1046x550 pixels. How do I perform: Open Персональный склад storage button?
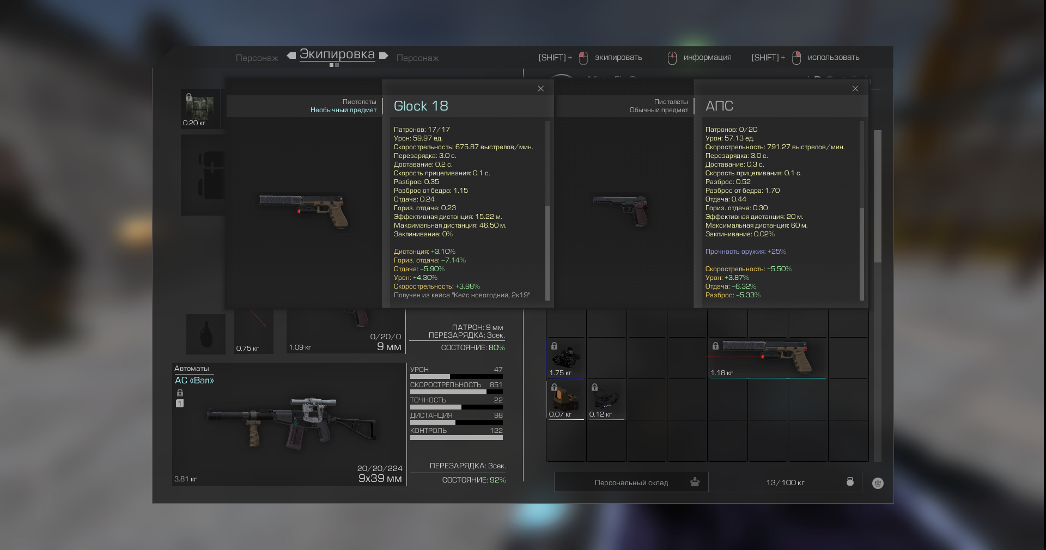click(x=631, y=482)
